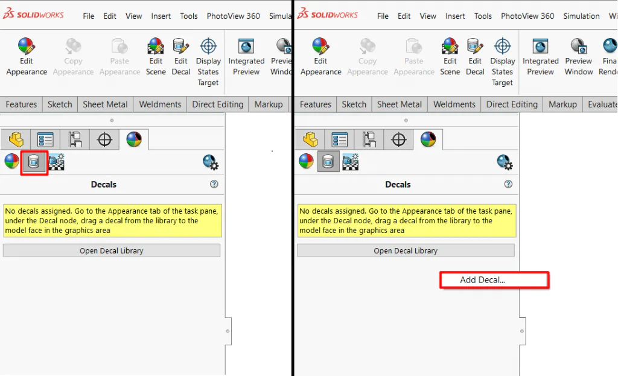The height and width of the screenshot is (376, 618).
Task: Select the Weldments tab in right screenshot
Action: point(454,104)
